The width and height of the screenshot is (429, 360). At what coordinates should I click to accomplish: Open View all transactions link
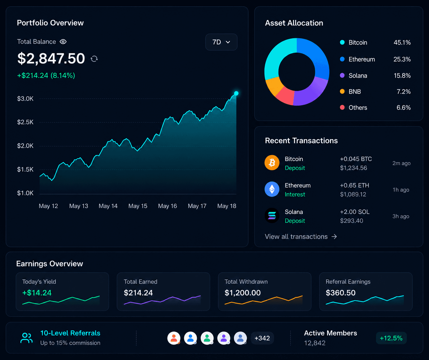pyautogui.click(x=301, y=237)
